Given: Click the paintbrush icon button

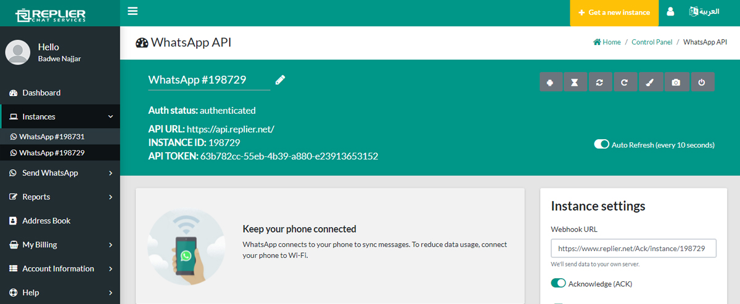Looking at the screenshot, I should (x=651, y=82).
